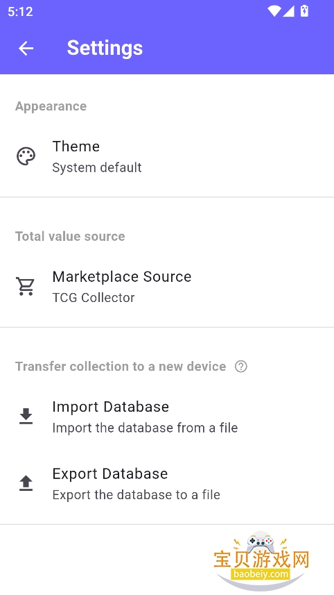Click the Marketplace shopping cart icon
The image size is (334, 595).
click(x=26, y=286)
